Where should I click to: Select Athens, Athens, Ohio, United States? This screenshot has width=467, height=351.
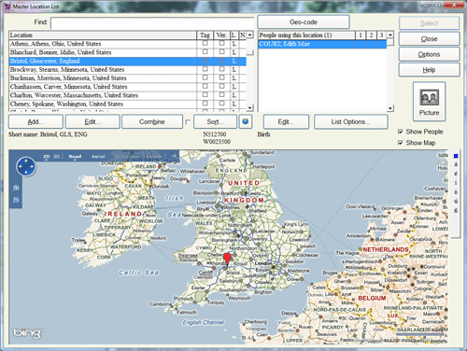point(103,44)
